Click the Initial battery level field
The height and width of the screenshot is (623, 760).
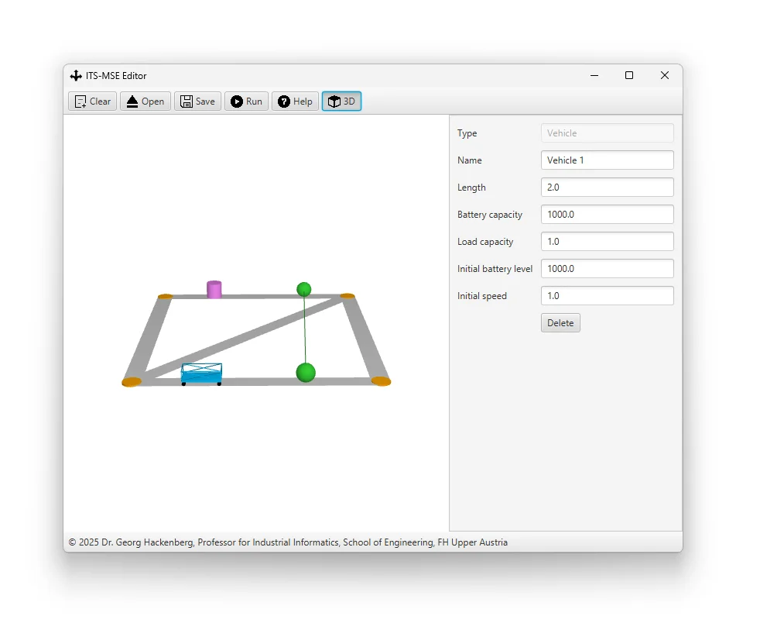click(x=608, y=269)
